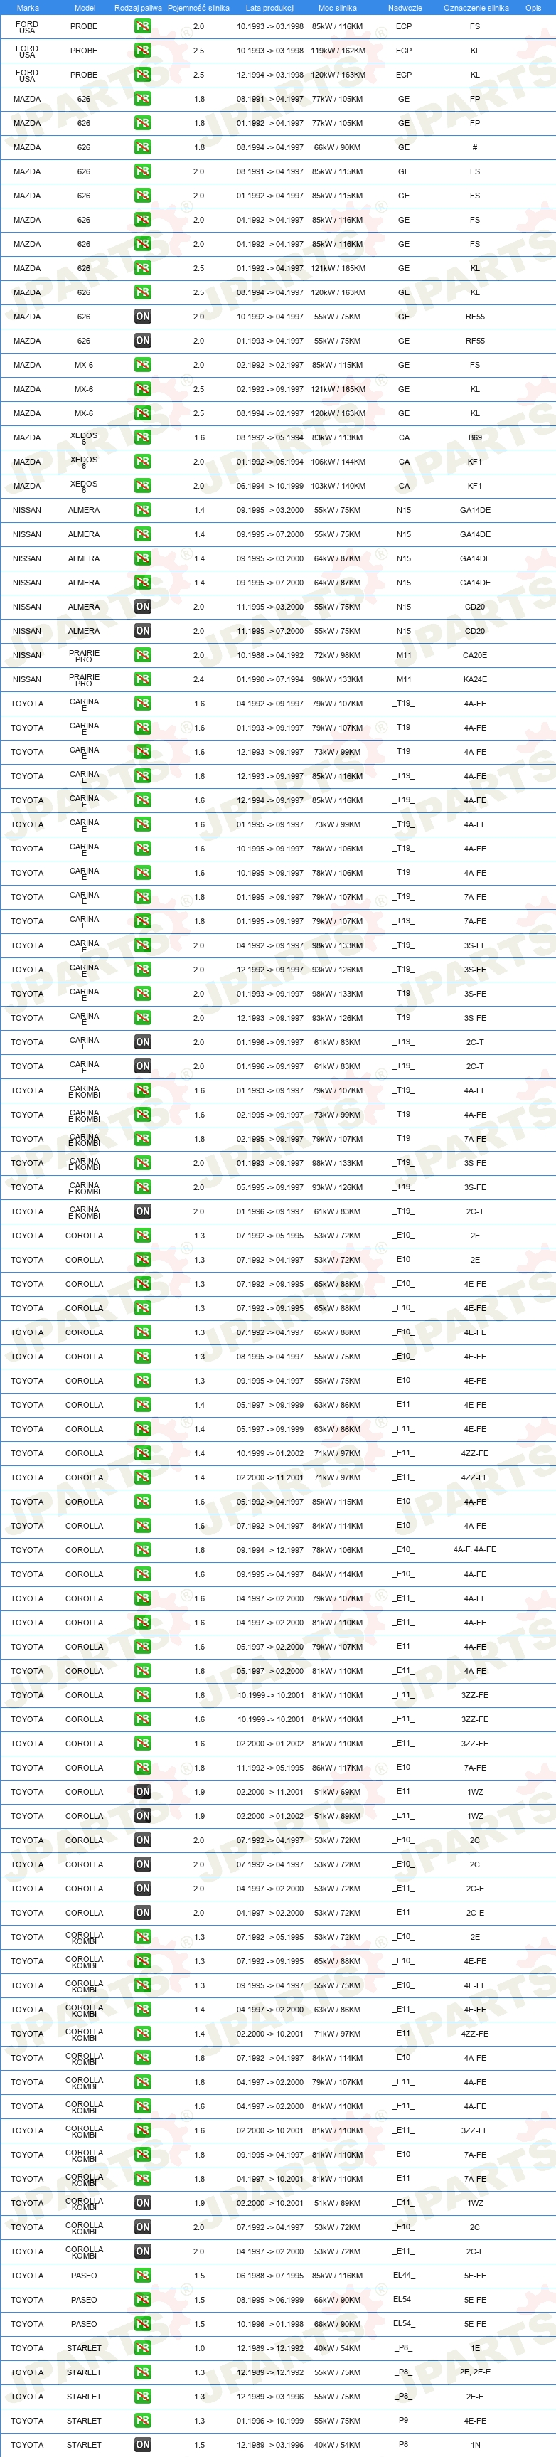Image resolution: width=556 pixels, height=2457 pixels.
Task: Select the 40kW / 54KM cell in Starlet 1N row
Action: point(338,2445)
